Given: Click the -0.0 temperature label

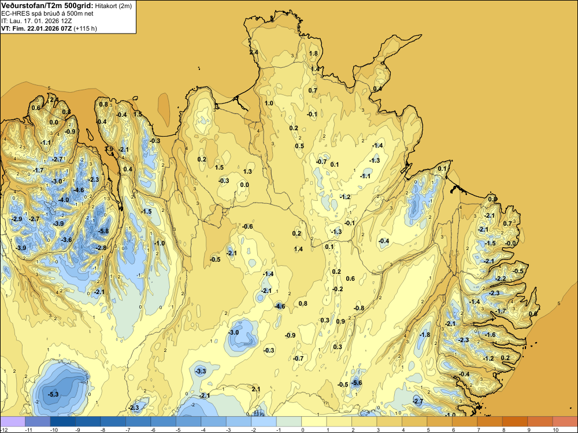Looking at the screenshot, I should tap(511, 243).
